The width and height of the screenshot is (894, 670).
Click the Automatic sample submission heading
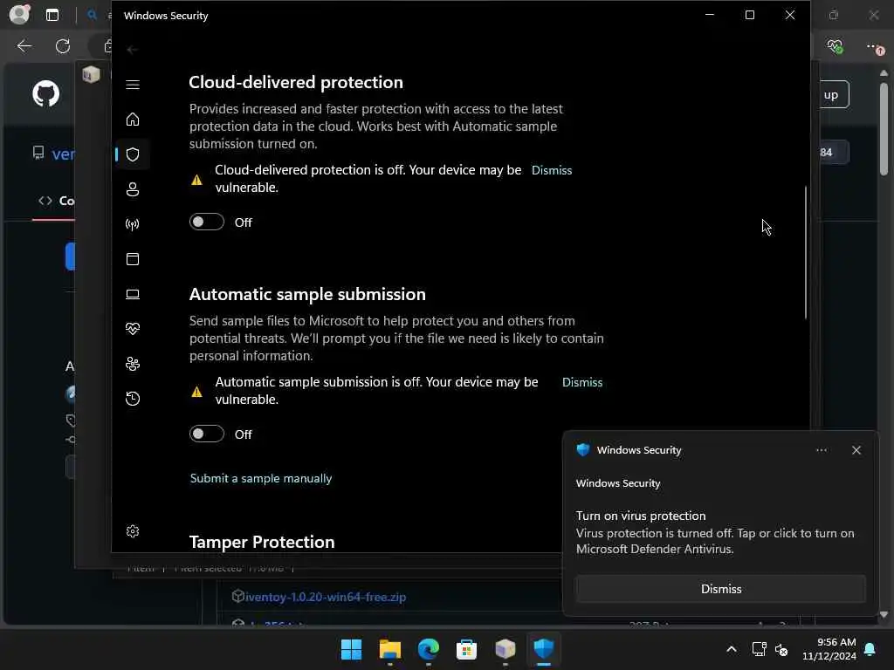pyautogui.click(x=307, y=294)
